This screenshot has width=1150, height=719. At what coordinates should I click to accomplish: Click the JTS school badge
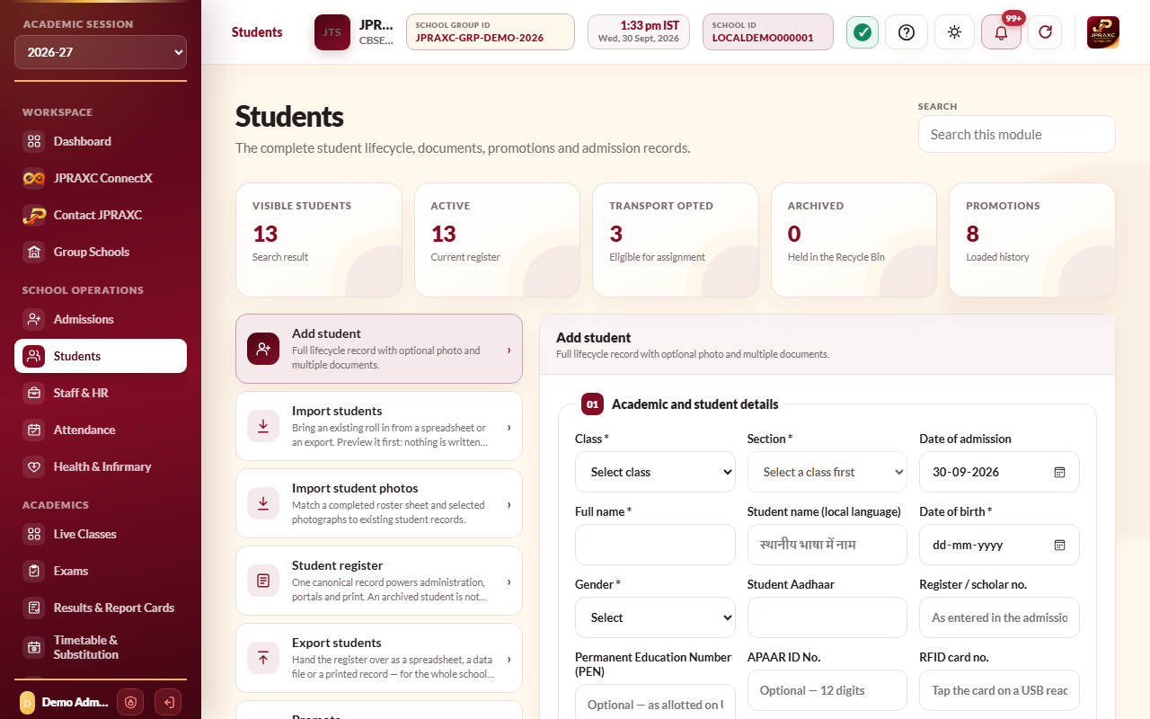332,32
